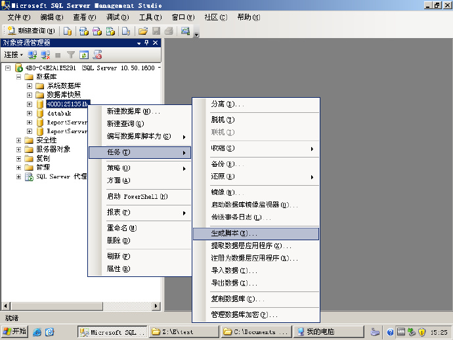Select the databak database in tree
Image resolution: width=453 pixels, height=340 pixels.
(59, 114)
